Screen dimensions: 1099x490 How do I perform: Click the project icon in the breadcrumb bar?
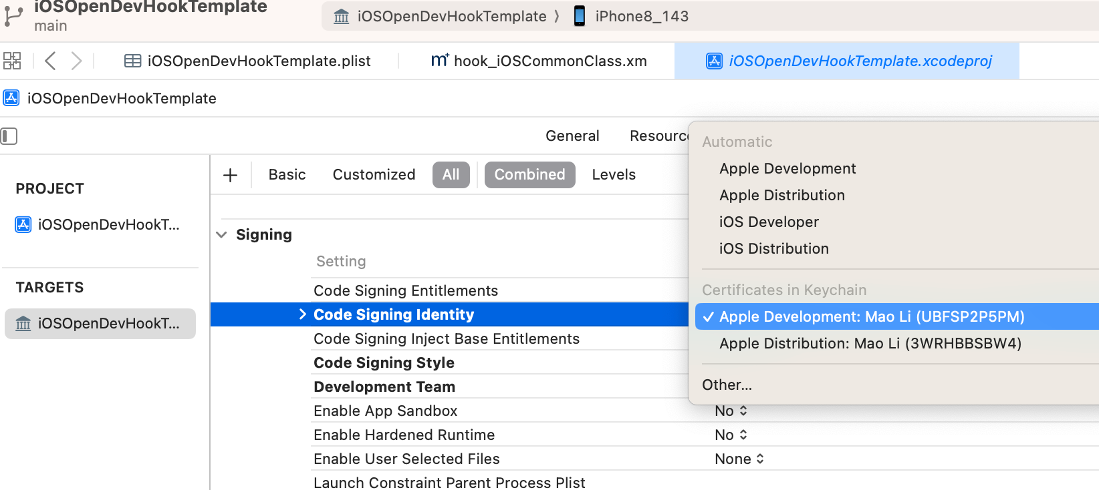11,98
